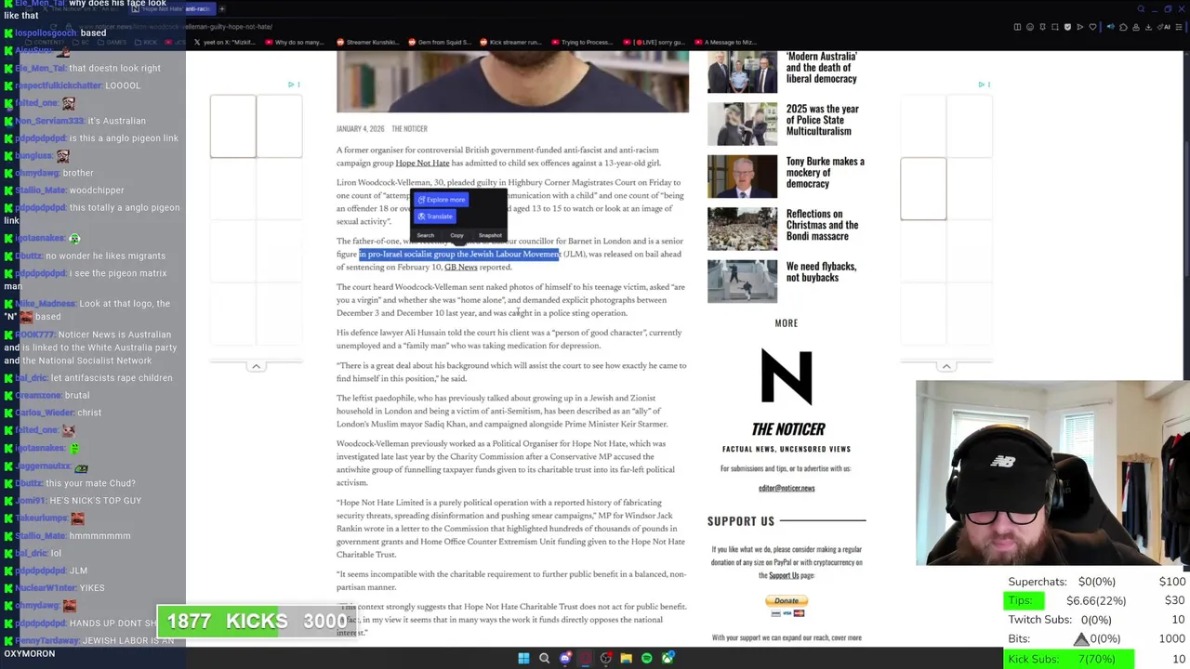
Task: Open Spotify from the taskbar
Action: pyautogui.click(x=646, y=658)
